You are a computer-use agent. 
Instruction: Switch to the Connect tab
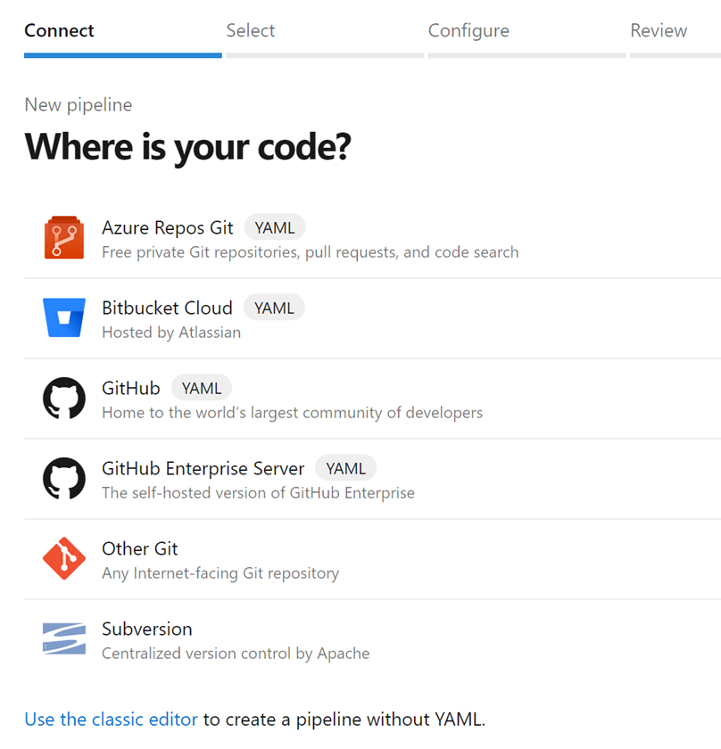(59, 30)
